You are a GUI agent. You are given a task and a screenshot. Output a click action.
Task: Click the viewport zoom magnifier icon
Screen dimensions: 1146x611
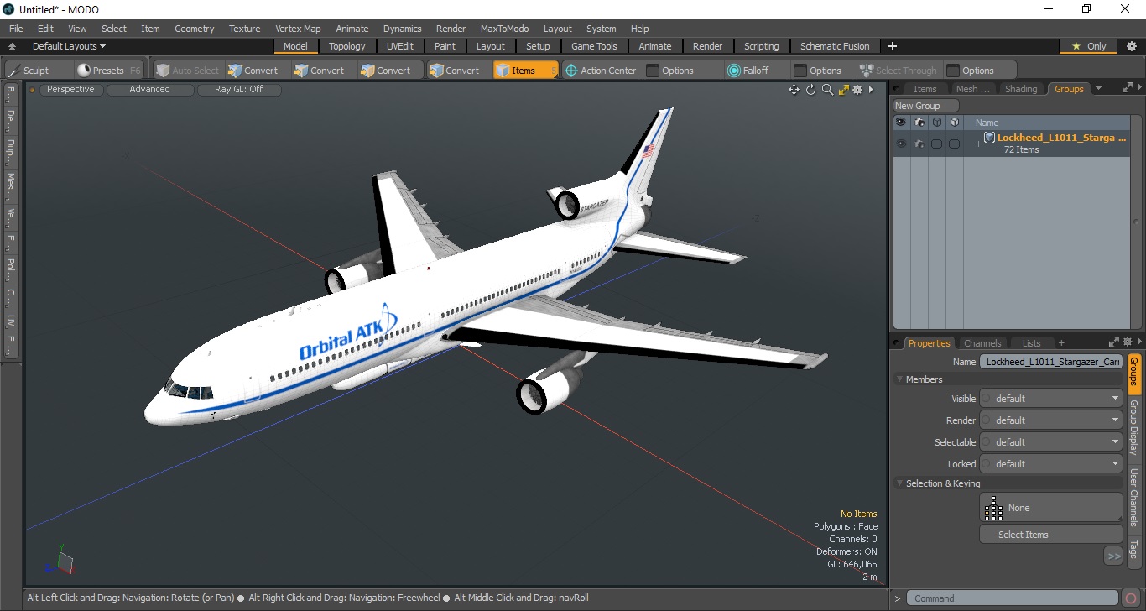pyautogui.click(x=827, y=90)
